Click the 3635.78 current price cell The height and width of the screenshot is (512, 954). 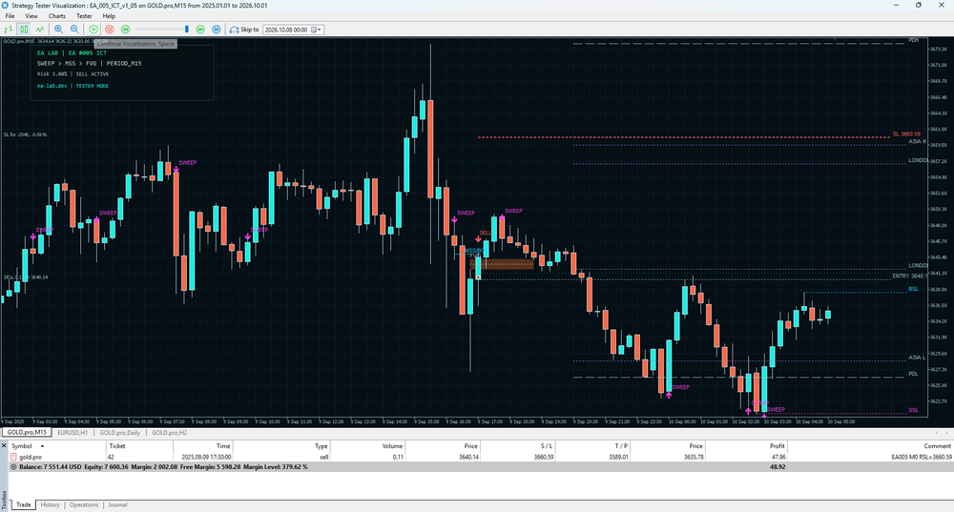(x=694, y=457)
